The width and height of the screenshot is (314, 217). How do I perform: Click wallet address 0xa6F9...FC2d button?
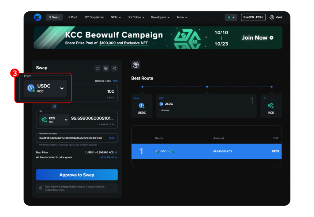tap(253, 17)
